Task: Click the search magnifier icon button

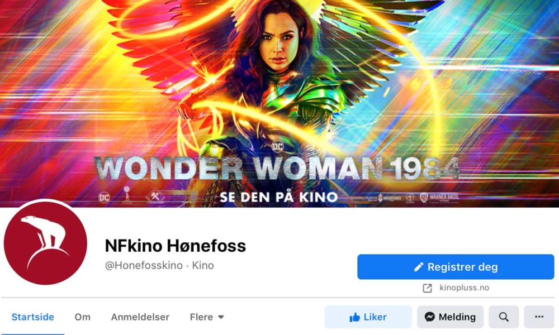Action: [504, 317]
